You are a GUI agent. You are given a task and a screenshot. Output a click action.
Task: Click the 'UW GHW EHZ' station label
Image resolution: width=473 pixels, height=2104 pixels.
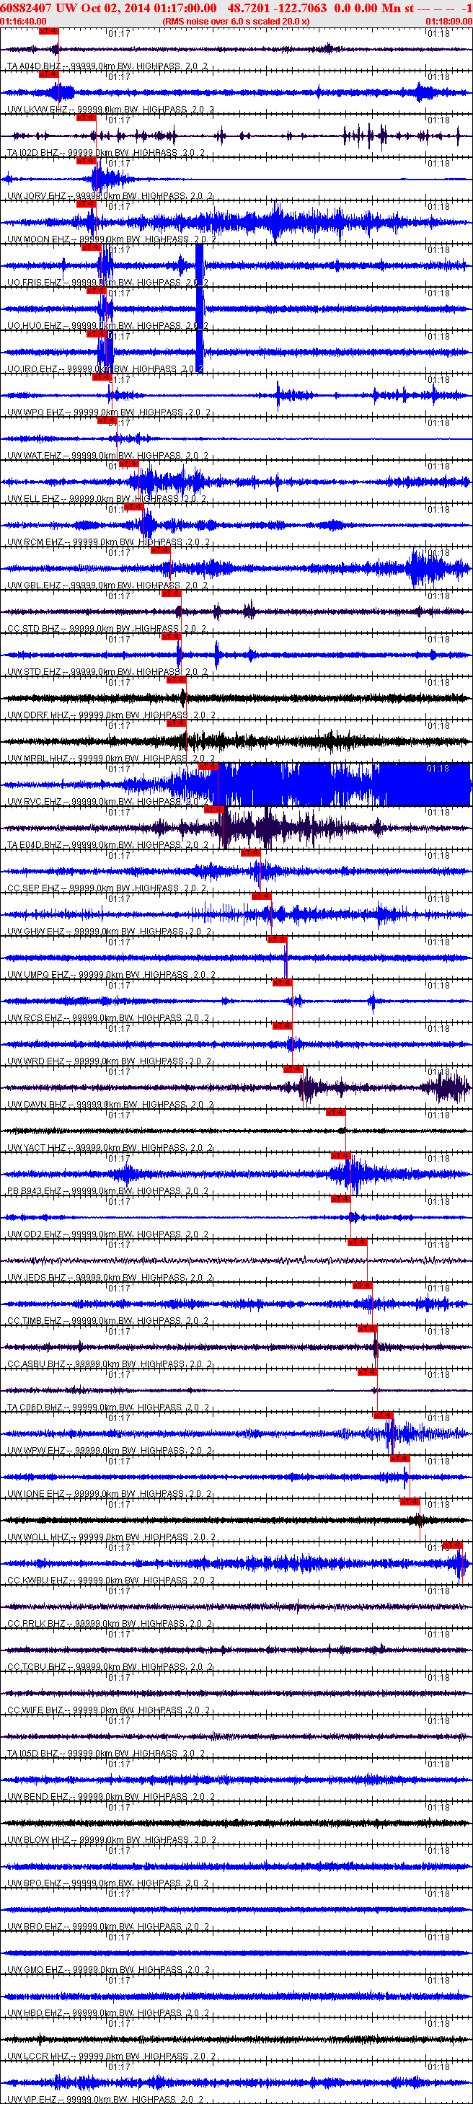click(x=36, y=932)
